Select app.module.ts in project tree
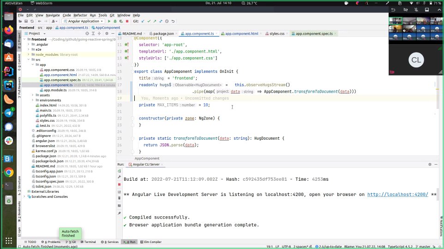The height and width of the screenshot is (249, 444). coord(55,90)
